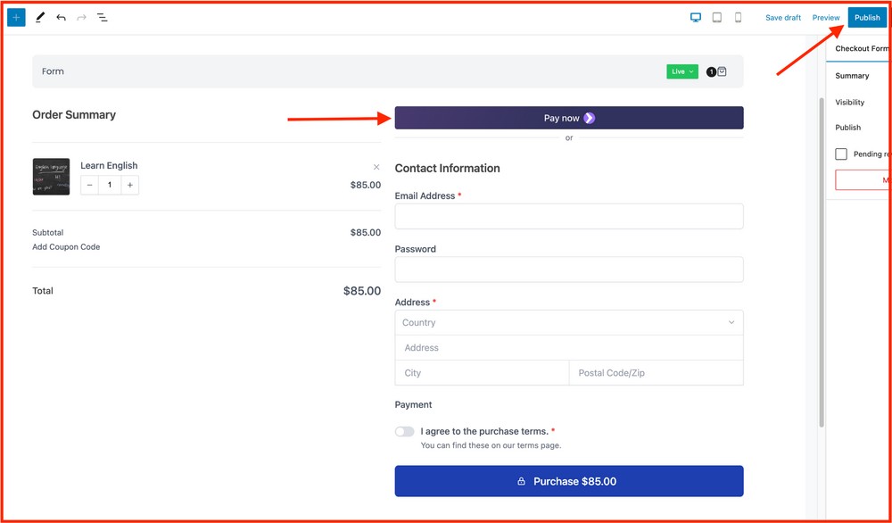
Task: Select the pencil editing tool
Action: pos(39,17)
